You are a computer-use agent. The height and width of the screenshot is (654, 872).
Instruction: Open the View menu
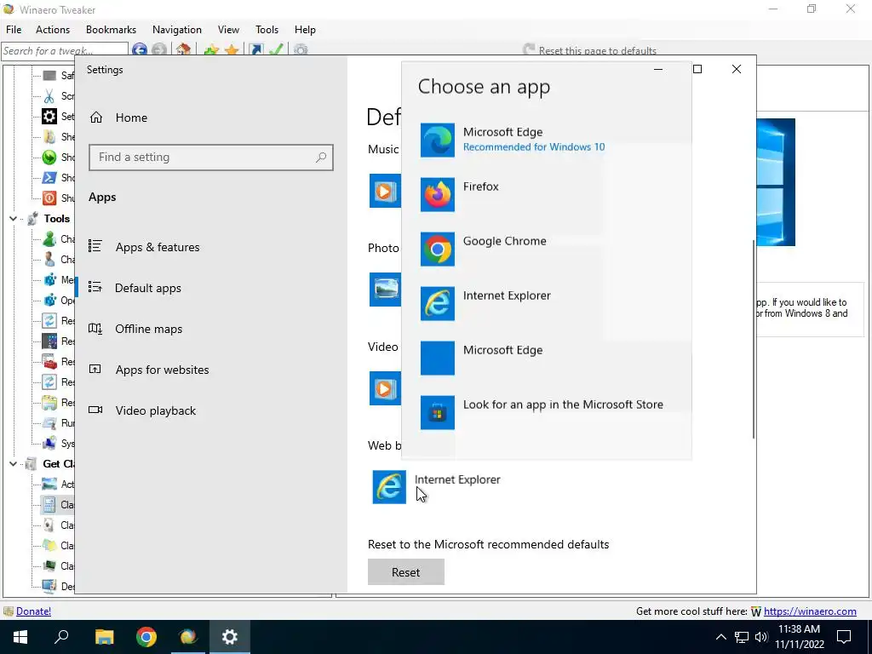(228, 30)
